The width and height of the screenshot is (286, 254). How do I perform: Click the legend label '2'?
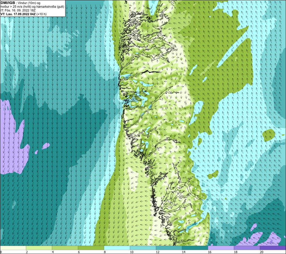coord(27,252)
